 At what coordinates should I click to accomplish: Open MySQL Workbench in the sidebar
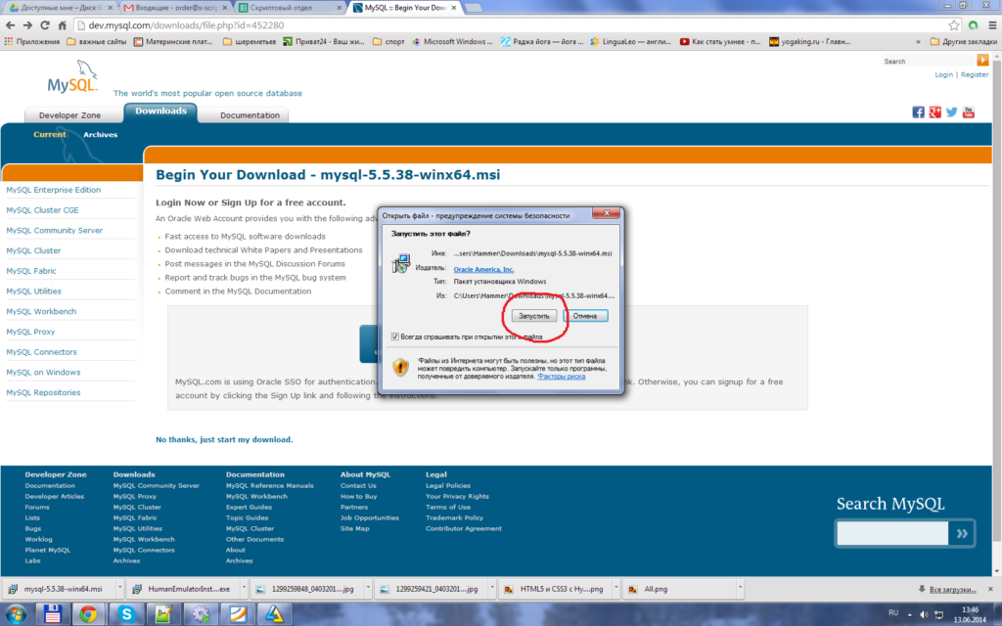tap(41, 312)
